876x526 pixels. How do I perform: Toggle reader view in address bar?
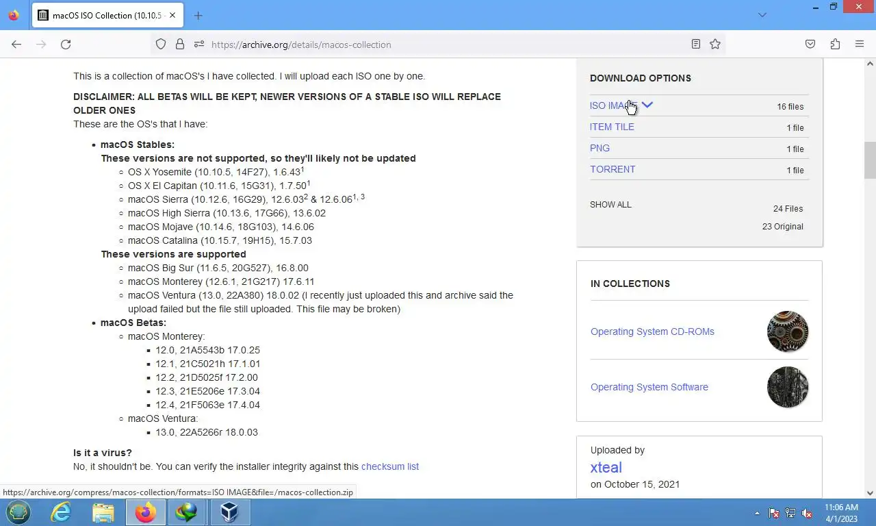[696, 44]
